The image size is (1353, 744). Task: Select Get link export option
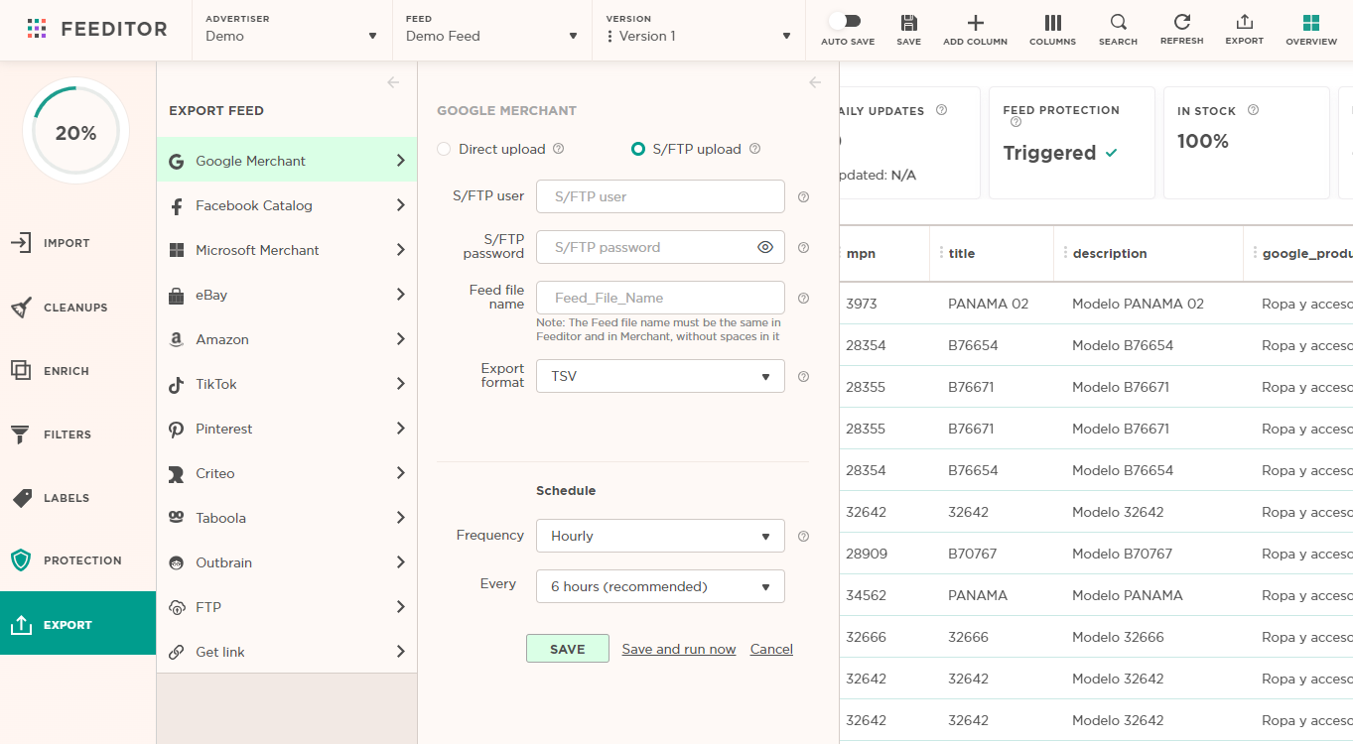[287, 652]
